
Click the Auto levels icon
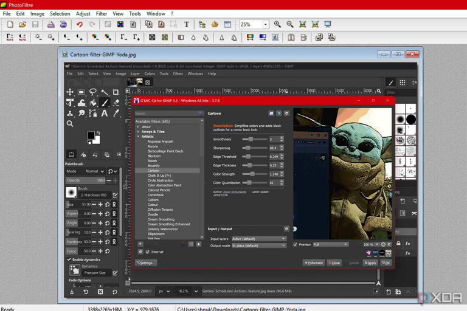(x=10, y=37)
